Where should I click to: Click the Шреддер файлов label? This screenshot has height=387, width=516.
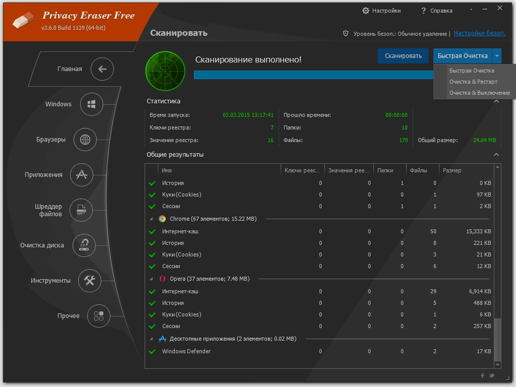pyautogui.click(x=48, y=210)
